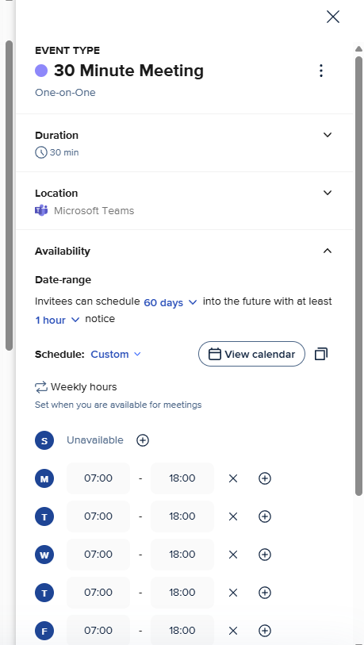Open the Custom schedule dropdown
364x645 pixels.
116,354
